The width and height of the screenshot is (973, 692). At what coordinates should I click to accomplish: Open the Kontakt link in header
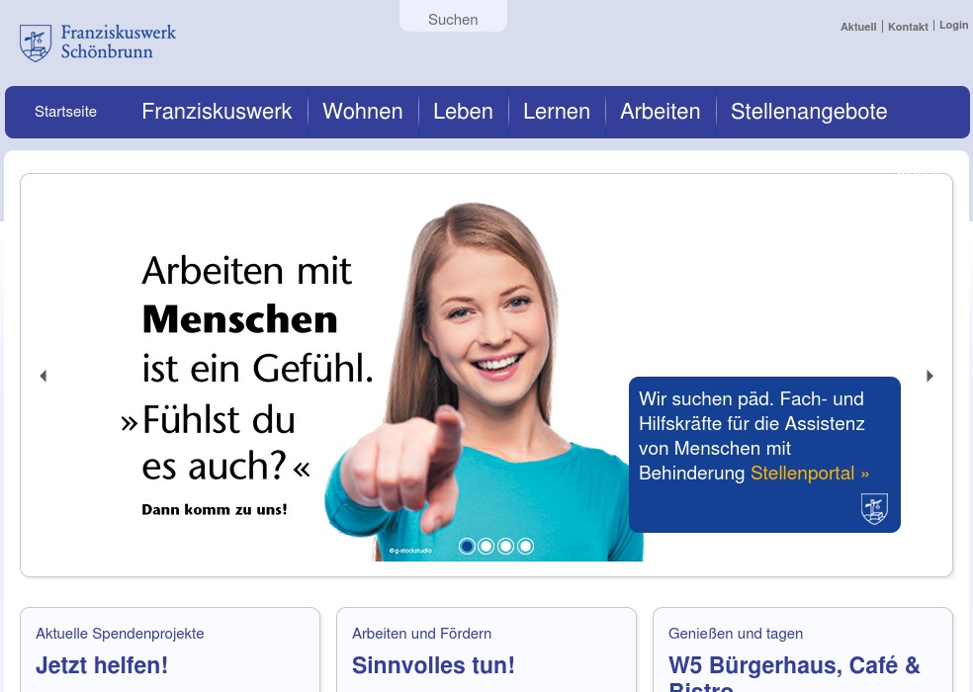[x=908, y=27]
